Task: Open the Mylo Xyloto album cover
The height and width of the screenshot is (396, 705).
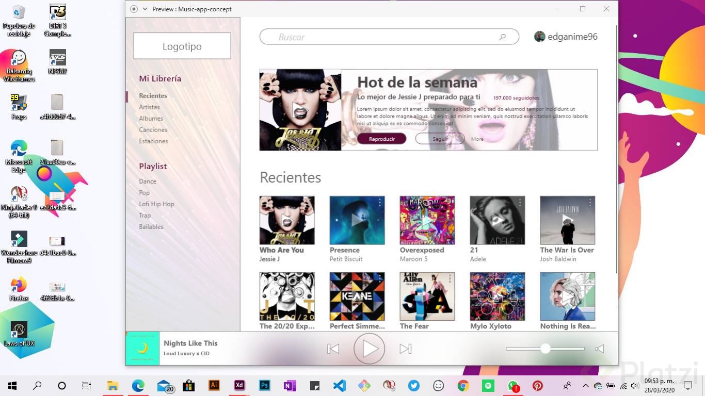Action: tap(498, 296)
